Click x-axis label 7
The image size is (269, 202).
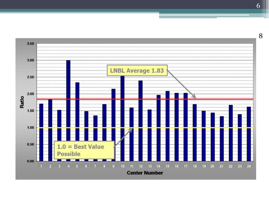95,166
